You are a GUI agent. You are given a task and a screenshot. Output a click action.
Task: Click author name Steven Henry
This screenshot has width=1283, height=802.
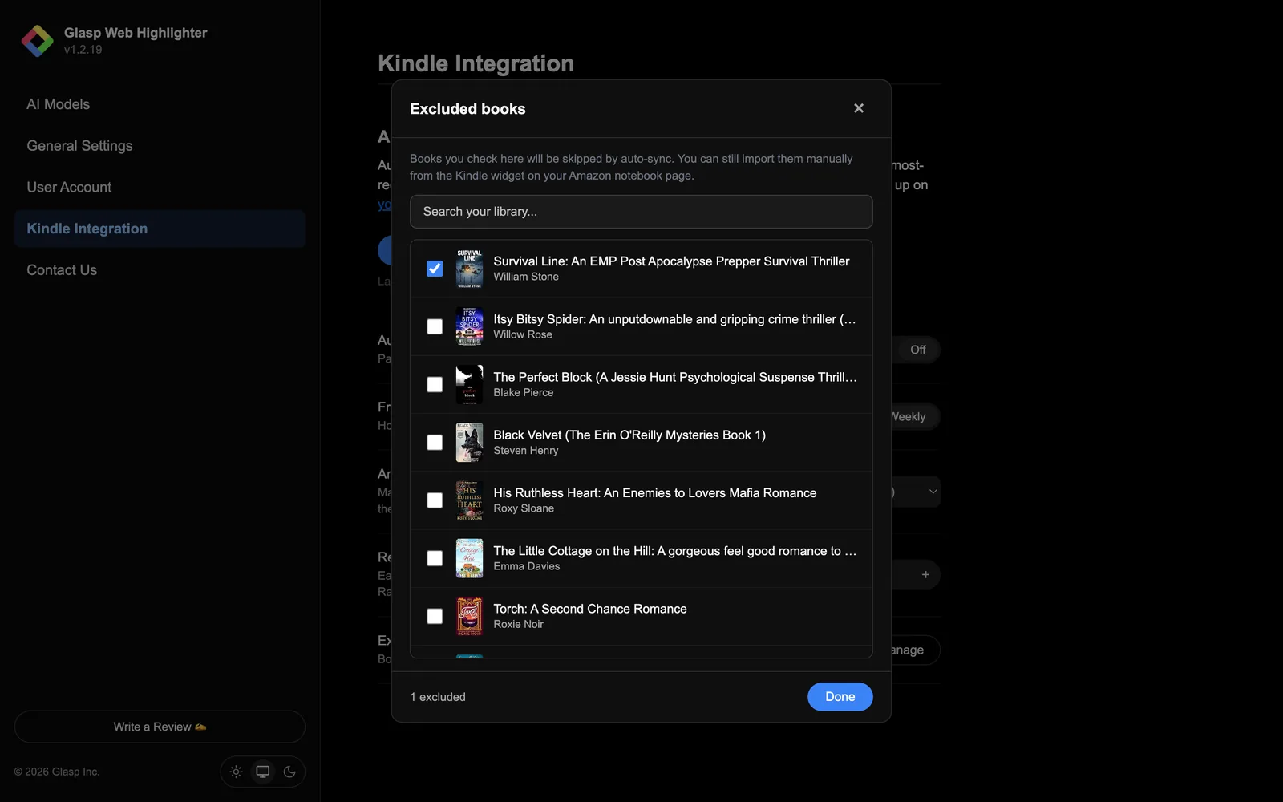pyautogui.click(x=526, y=451)
